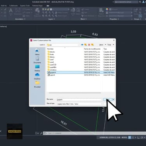Click the Group icon in Groups panel

click(x=135, y=11)
